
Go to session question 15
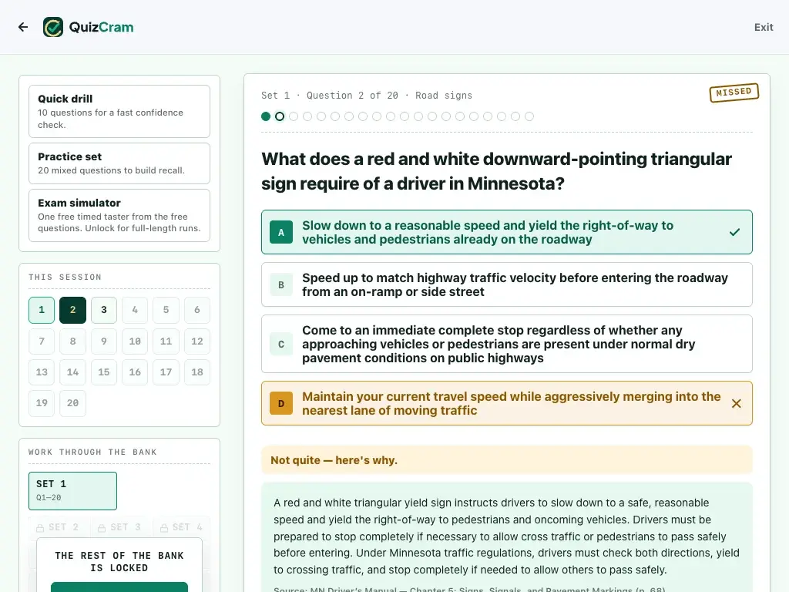(104, 372)
